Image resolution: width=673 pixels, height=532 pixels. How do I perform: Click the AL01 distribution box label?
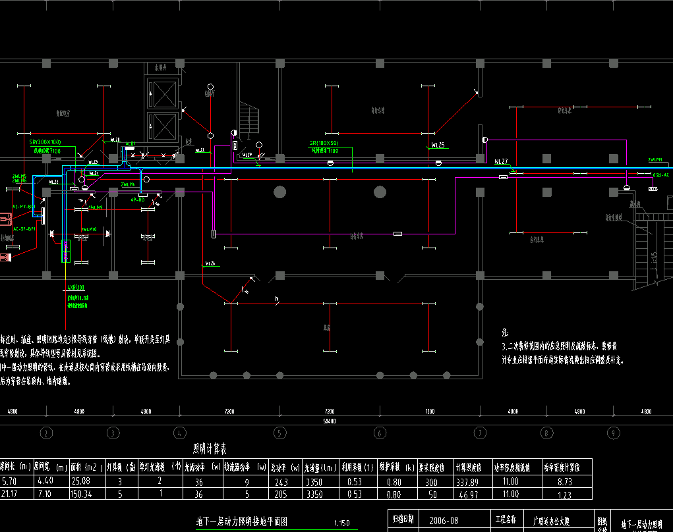[x=131, y=144]
